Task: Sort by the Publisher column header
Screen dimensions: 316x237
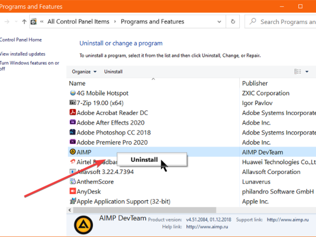Action: [x=278, y=83]
